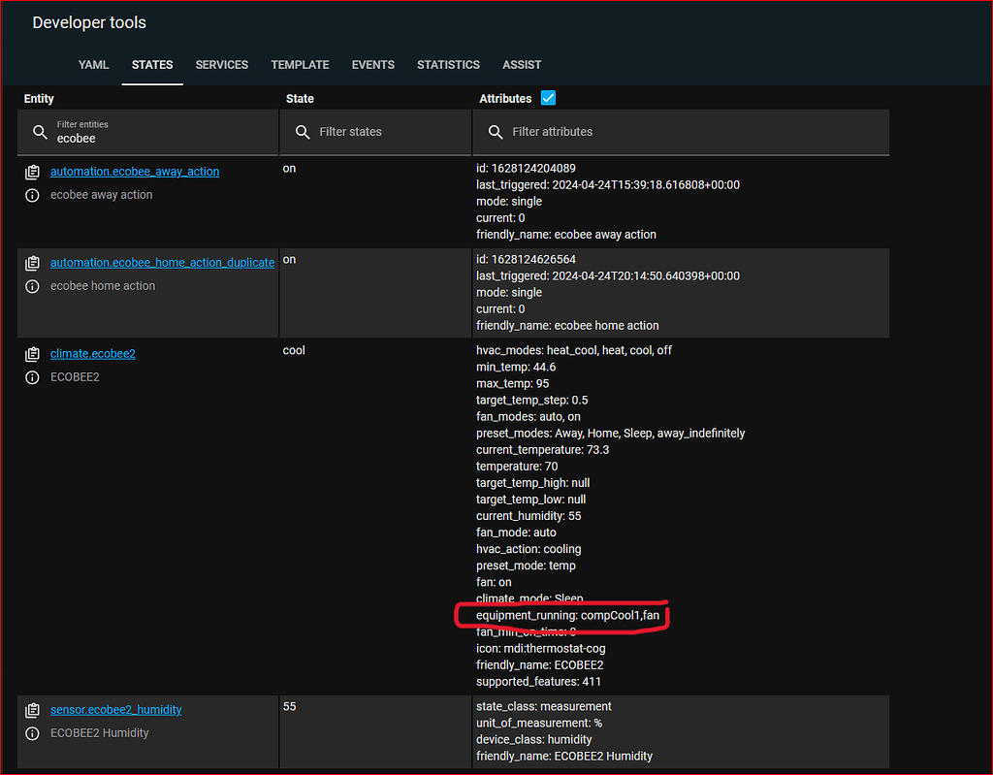Click 'icon: mdi:thermostat-cog' attribute
993x775 pixels.
(x=541, y=649)
